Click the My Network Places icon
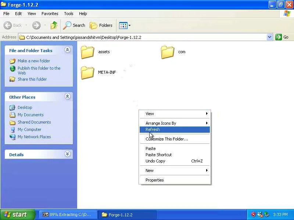This screenshot has width=294, height=220. pyautogui.click(x=12, y=137)
